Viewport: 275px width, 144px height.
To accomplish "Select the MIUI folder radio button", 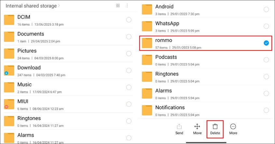I will pos(129,104).
